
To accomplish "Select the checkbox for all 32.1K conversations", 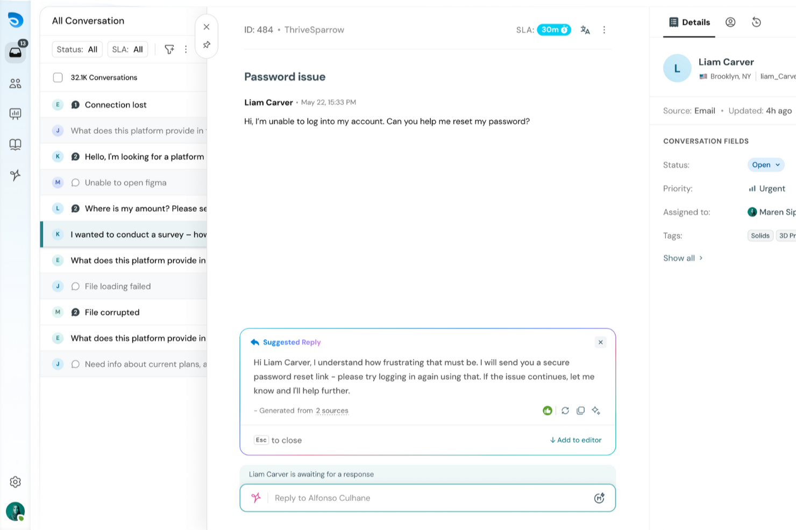I will 58,77.
